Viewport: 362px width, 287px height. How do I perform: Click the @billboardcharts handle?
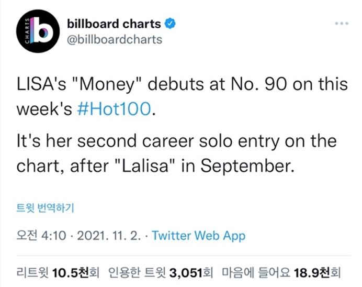tap(115, 40)
